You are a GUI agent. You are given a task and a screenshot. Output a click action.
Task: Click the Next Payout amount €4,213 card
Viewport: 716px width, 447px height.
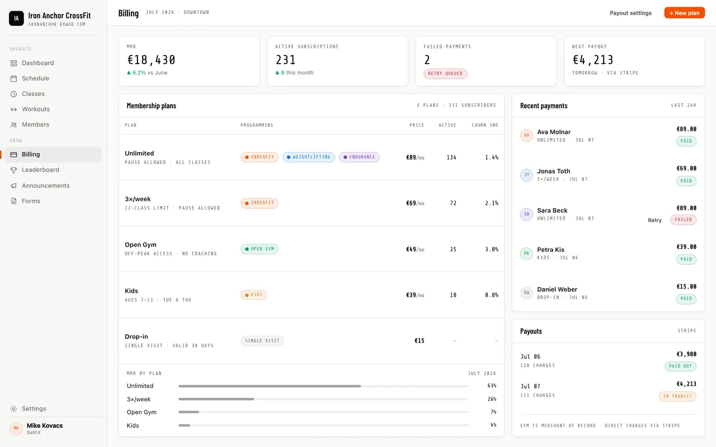pyautogui.click(x=634, y=61)
